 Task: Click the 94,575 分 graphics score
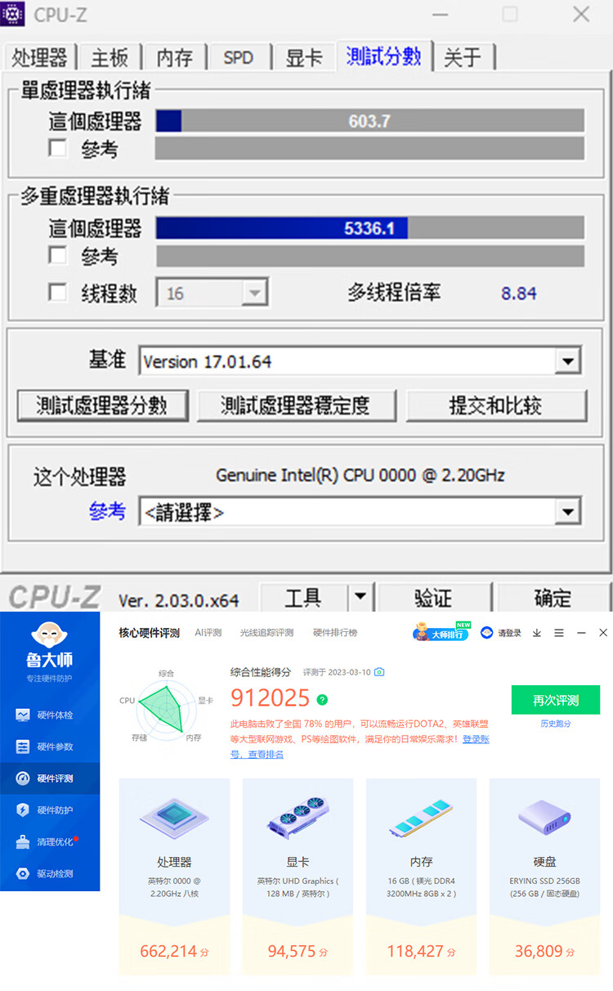click(298, 951)
